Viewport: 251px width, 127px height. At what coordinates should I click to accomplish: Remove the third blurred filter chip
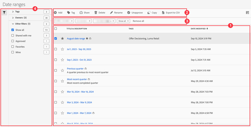pyautogui.click(x=113, y=21)
